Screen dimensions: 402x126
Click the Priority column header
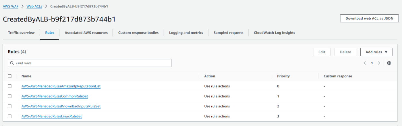tap(283, 76)
